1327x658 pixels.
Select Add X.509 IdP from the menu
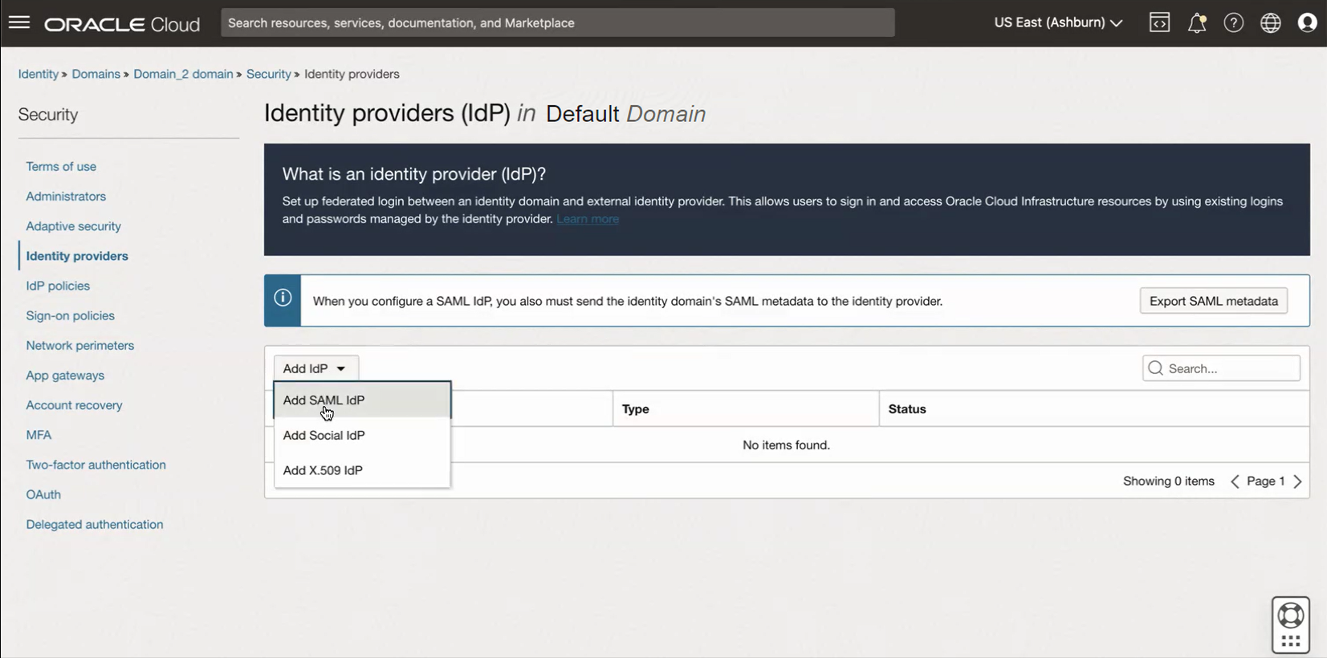click(x=362, y=470)
